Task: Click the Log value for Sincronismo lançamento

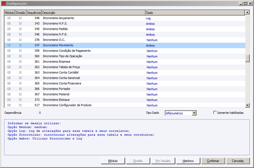Action: (x=148, y=18)
